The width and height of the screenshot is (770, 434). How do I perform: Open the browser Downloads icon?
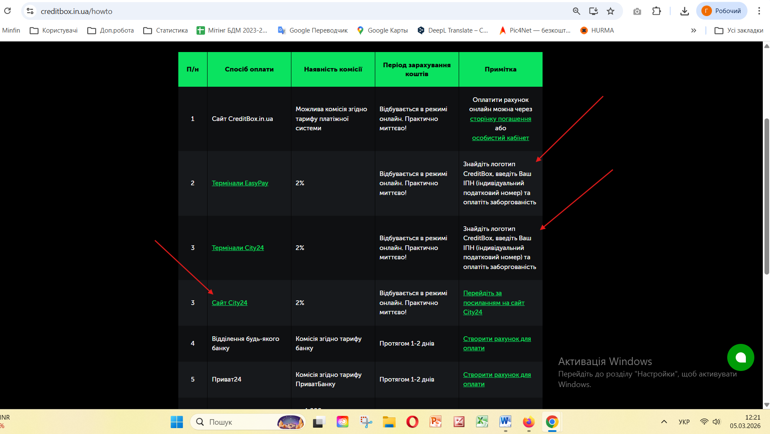pyautogui.click(x=684, y=11)
